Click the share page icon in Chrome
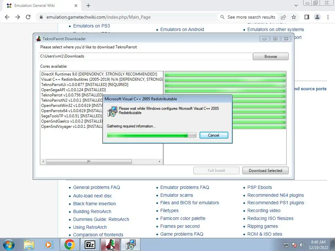This screenshot has height=251, width=335. click(283, 17)
